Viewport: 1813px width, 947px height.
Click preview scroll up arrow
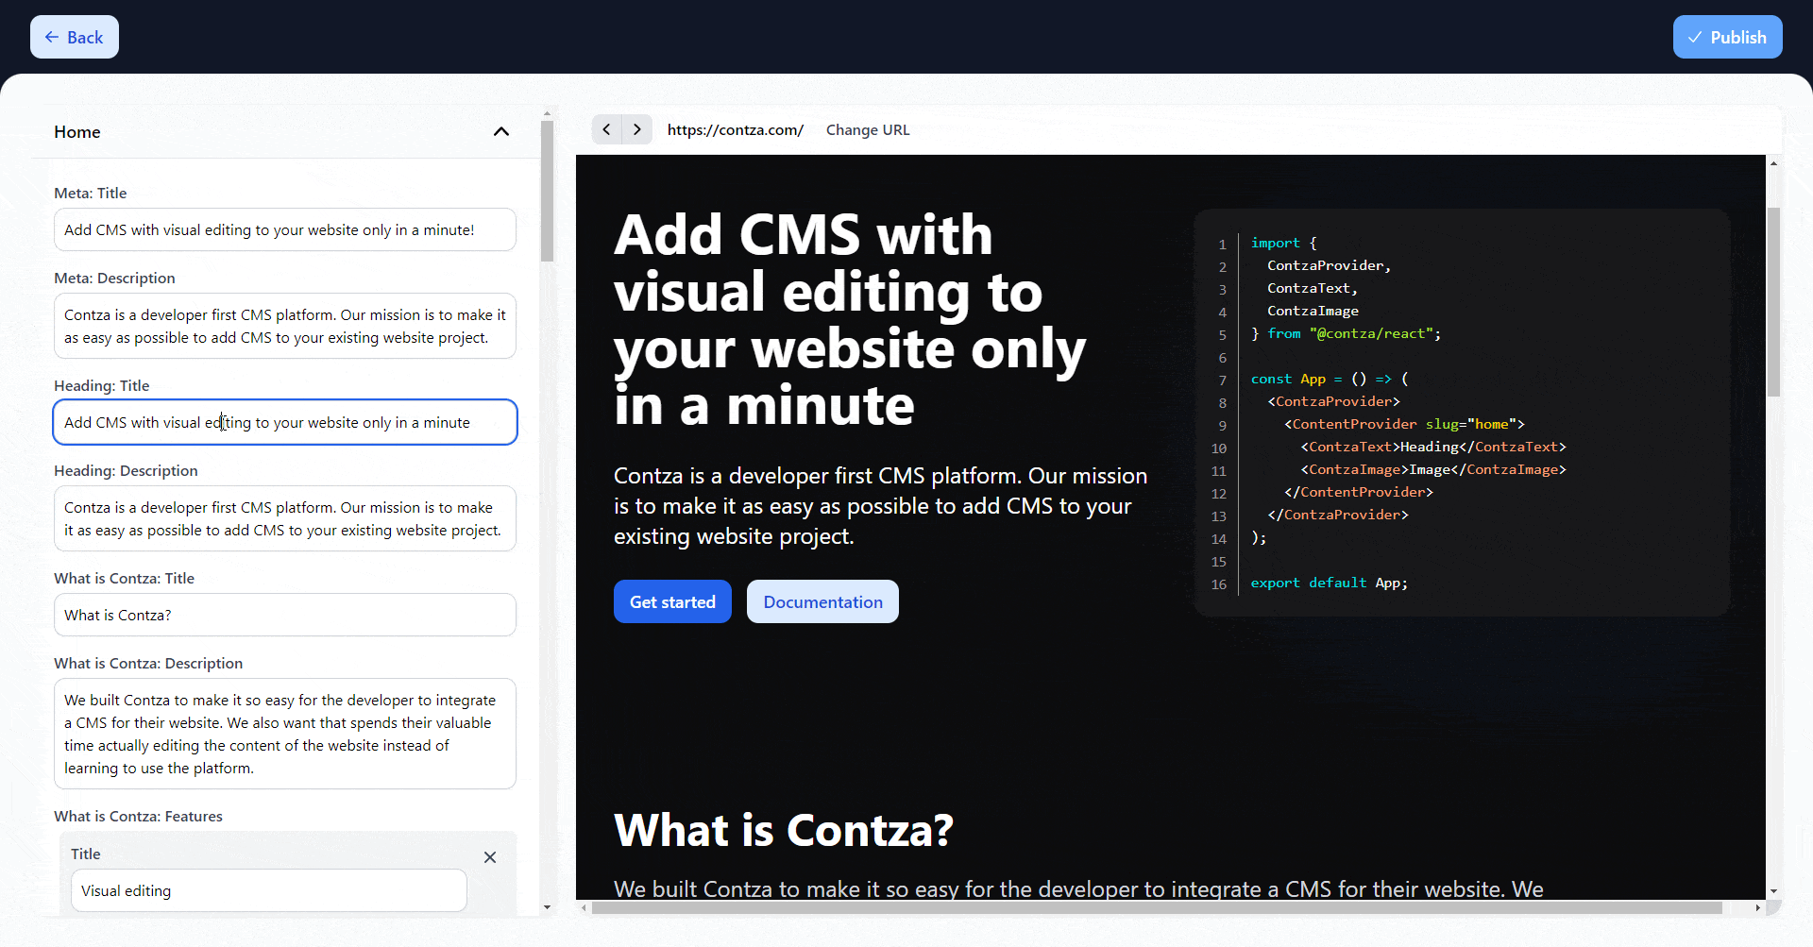coord(1773,163)
